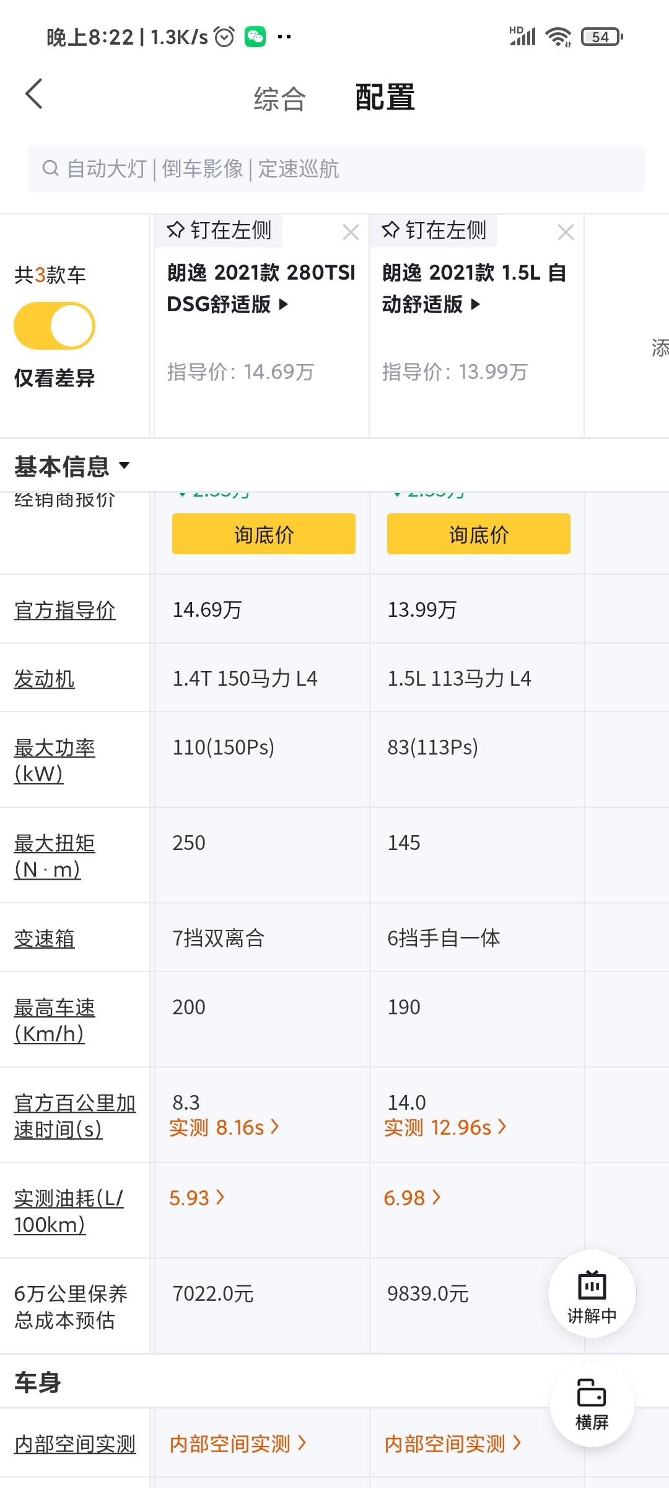Remove 280TSI DSG舒适版 with close X
669x1488 pixels.
pyautogui.click(x=351, y=232)
